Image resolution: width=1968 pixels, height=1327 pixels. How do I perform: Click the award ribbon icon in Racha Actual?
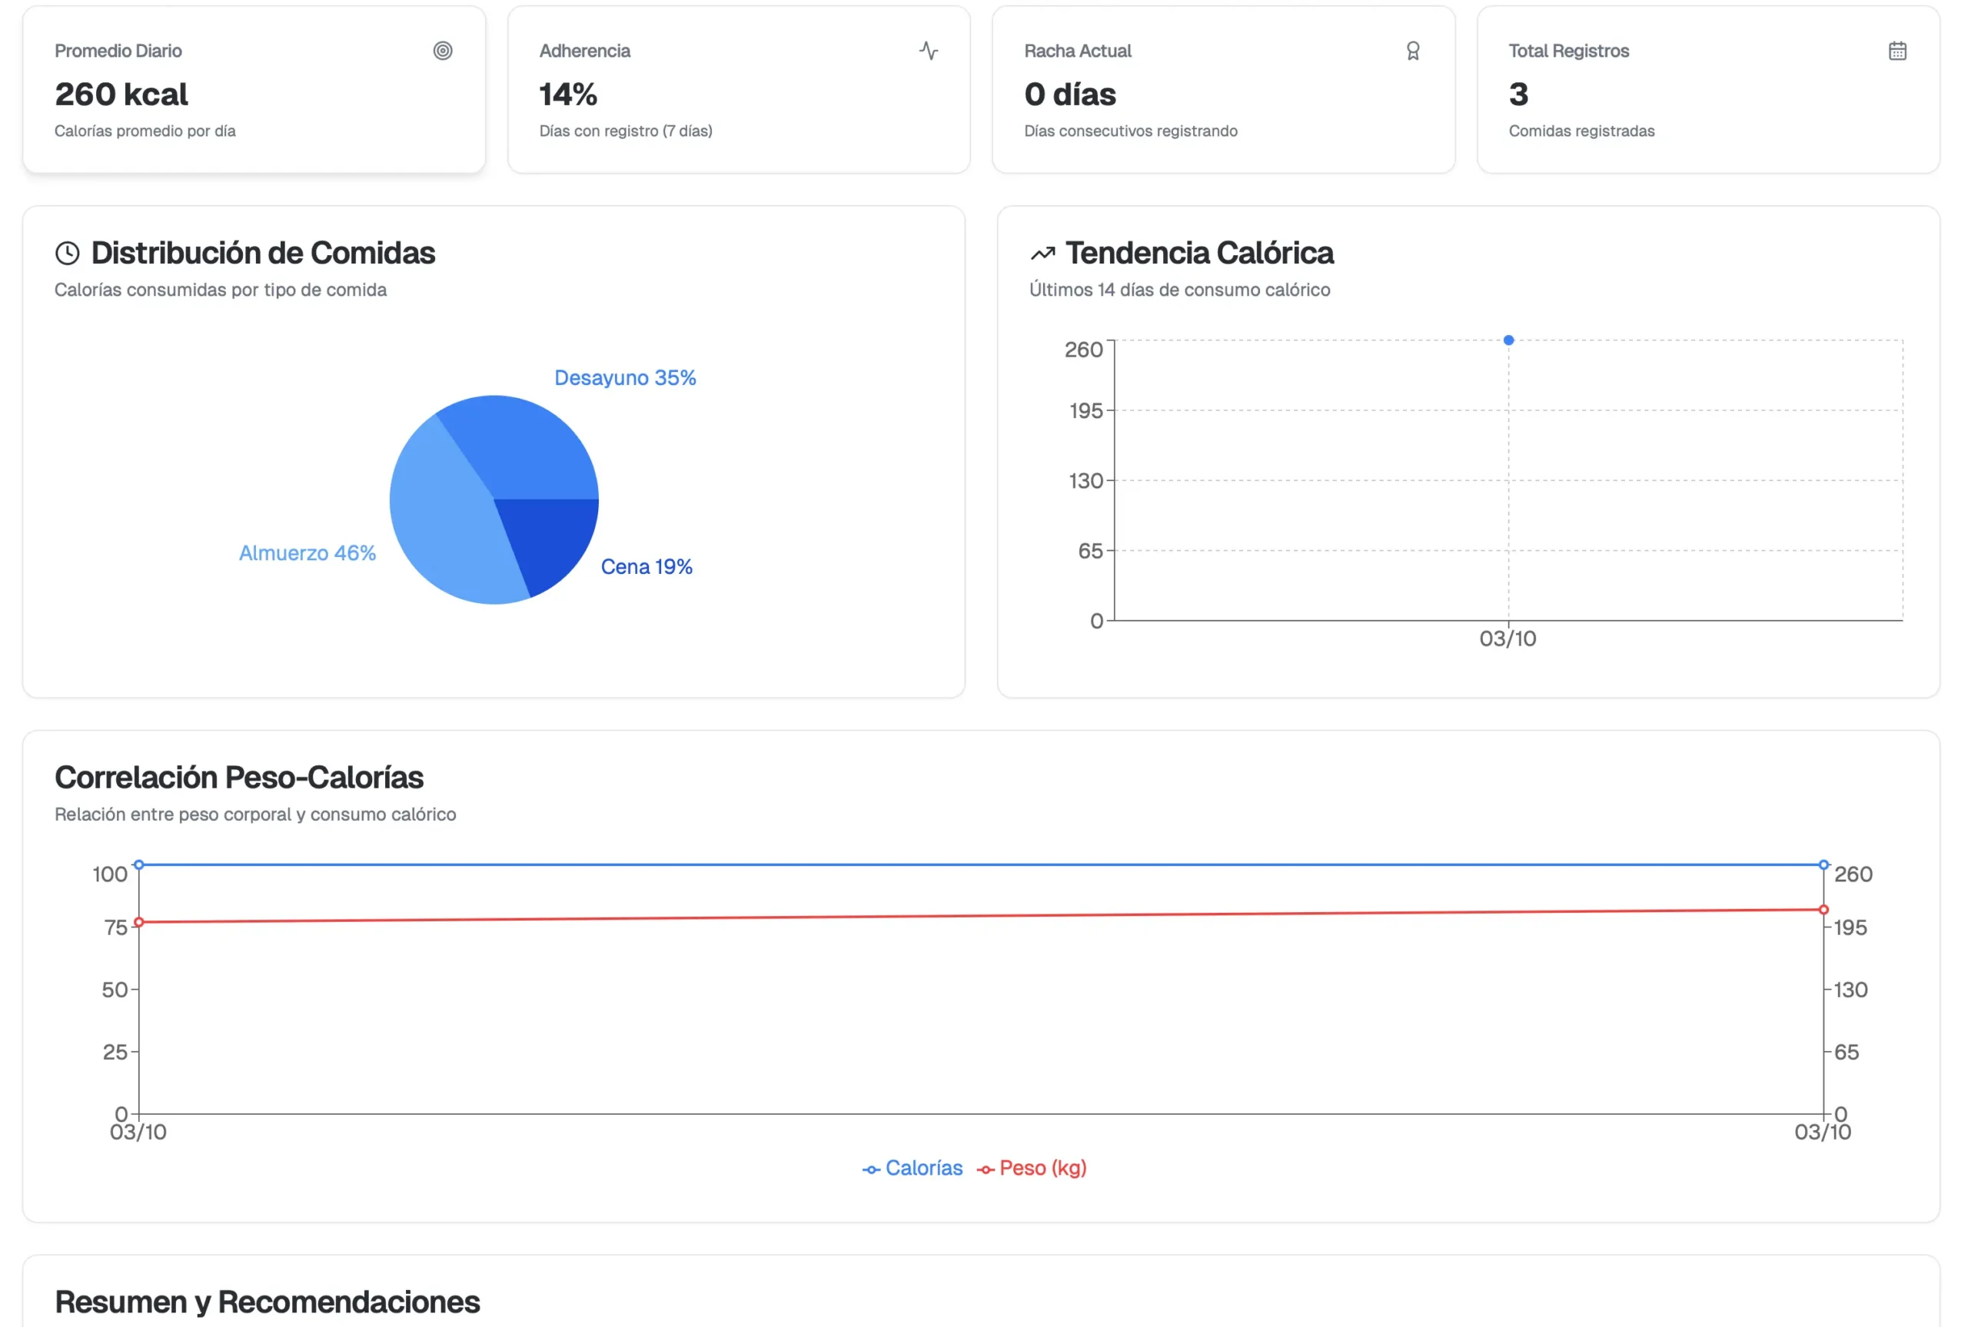point(1413,51)
